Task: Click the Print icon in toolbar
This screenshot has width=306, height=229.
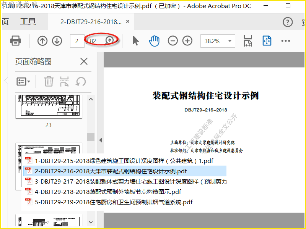Action: pos(16,41)
